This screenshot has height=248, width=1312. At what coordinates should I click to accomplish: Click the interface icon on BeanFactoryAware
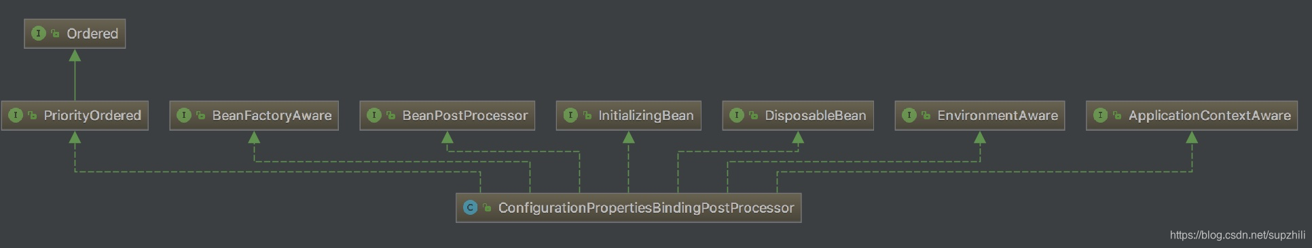pyautogui.click(x=184, y=115)
